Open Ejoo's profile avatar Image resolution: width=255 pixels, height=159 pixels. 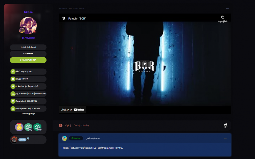pyautogui.click(x=28, y=26)
